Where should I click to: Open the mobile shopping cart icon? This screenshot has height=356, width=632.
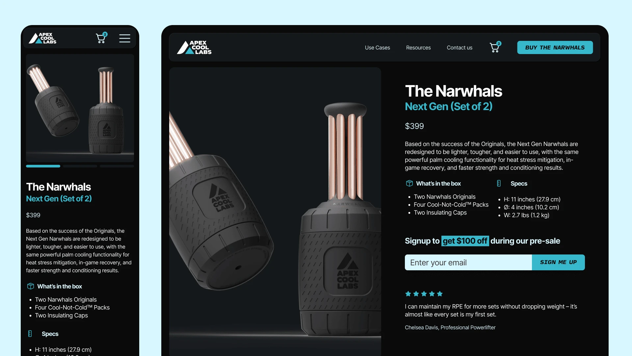pos(101,38)
